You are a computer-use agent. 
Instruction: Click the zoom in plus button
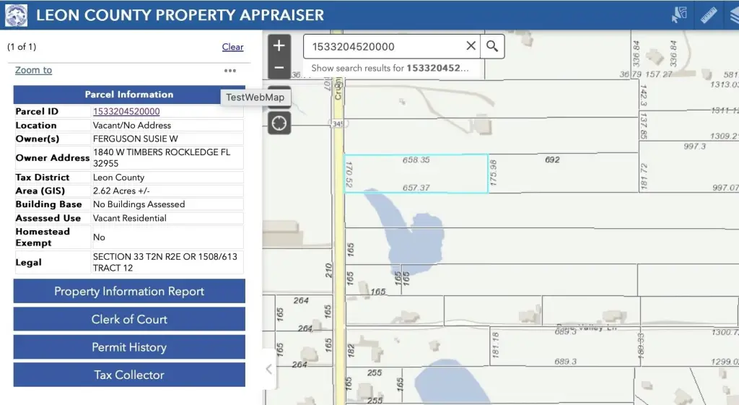point(279,45)
